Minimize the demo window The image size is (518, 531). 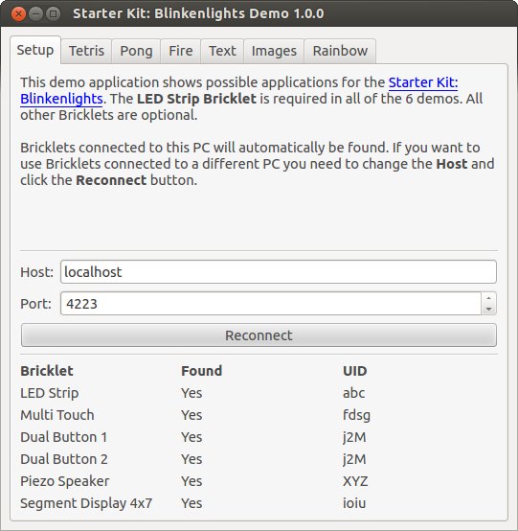(x=35, y=13)
